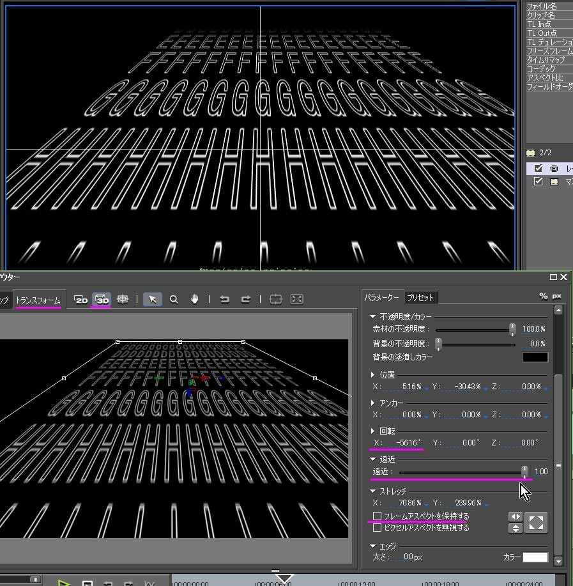The width and height of the screenshot is (573, 586).
Task: Select the zoom magnifier tool
Action: [173, 299]
